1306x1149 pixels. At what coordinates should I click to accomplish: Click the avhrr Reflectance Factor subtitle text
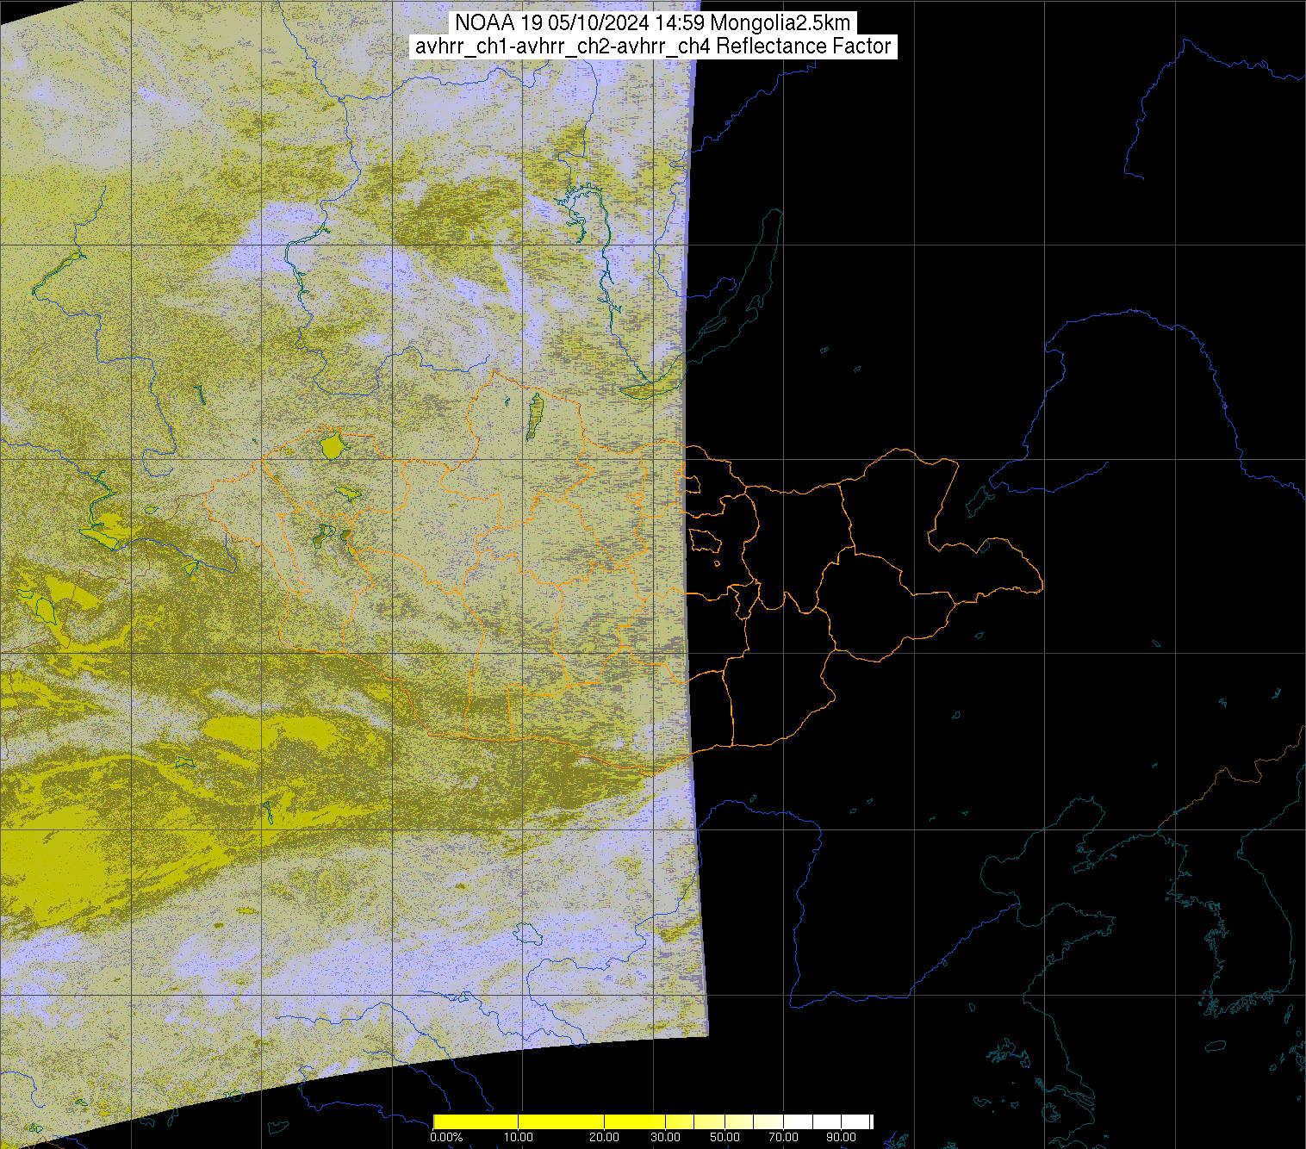pos(653,47)
